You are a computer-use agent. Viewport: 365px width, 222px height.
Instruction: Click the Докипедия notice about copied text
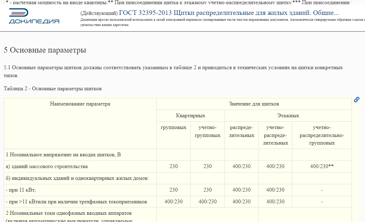[x=222, y=22]
